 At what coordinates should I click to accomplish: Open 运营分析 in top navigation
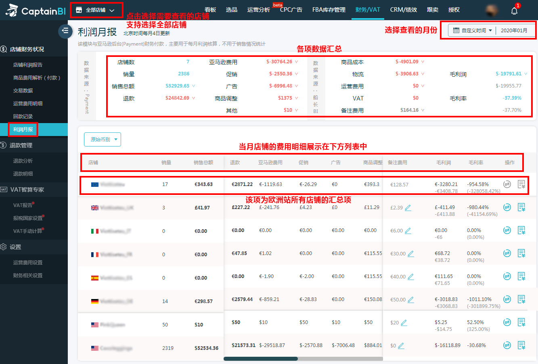point(259,10)
